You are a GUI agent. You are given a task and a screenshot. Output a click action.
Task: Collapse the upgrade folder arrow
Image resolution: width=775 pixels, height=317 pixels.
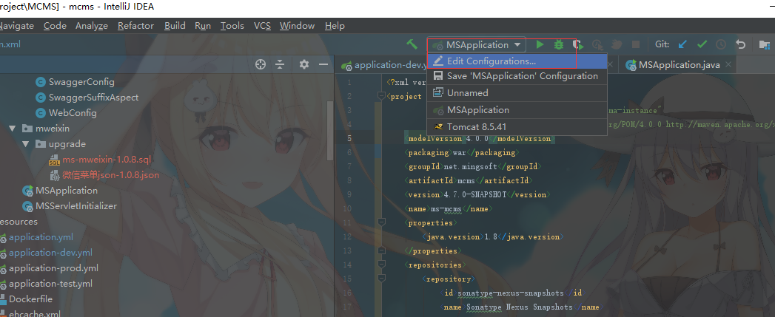click(25, 144)
